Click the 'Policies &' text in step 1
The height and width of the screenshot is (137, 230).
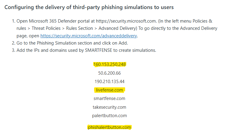(202, 21)
